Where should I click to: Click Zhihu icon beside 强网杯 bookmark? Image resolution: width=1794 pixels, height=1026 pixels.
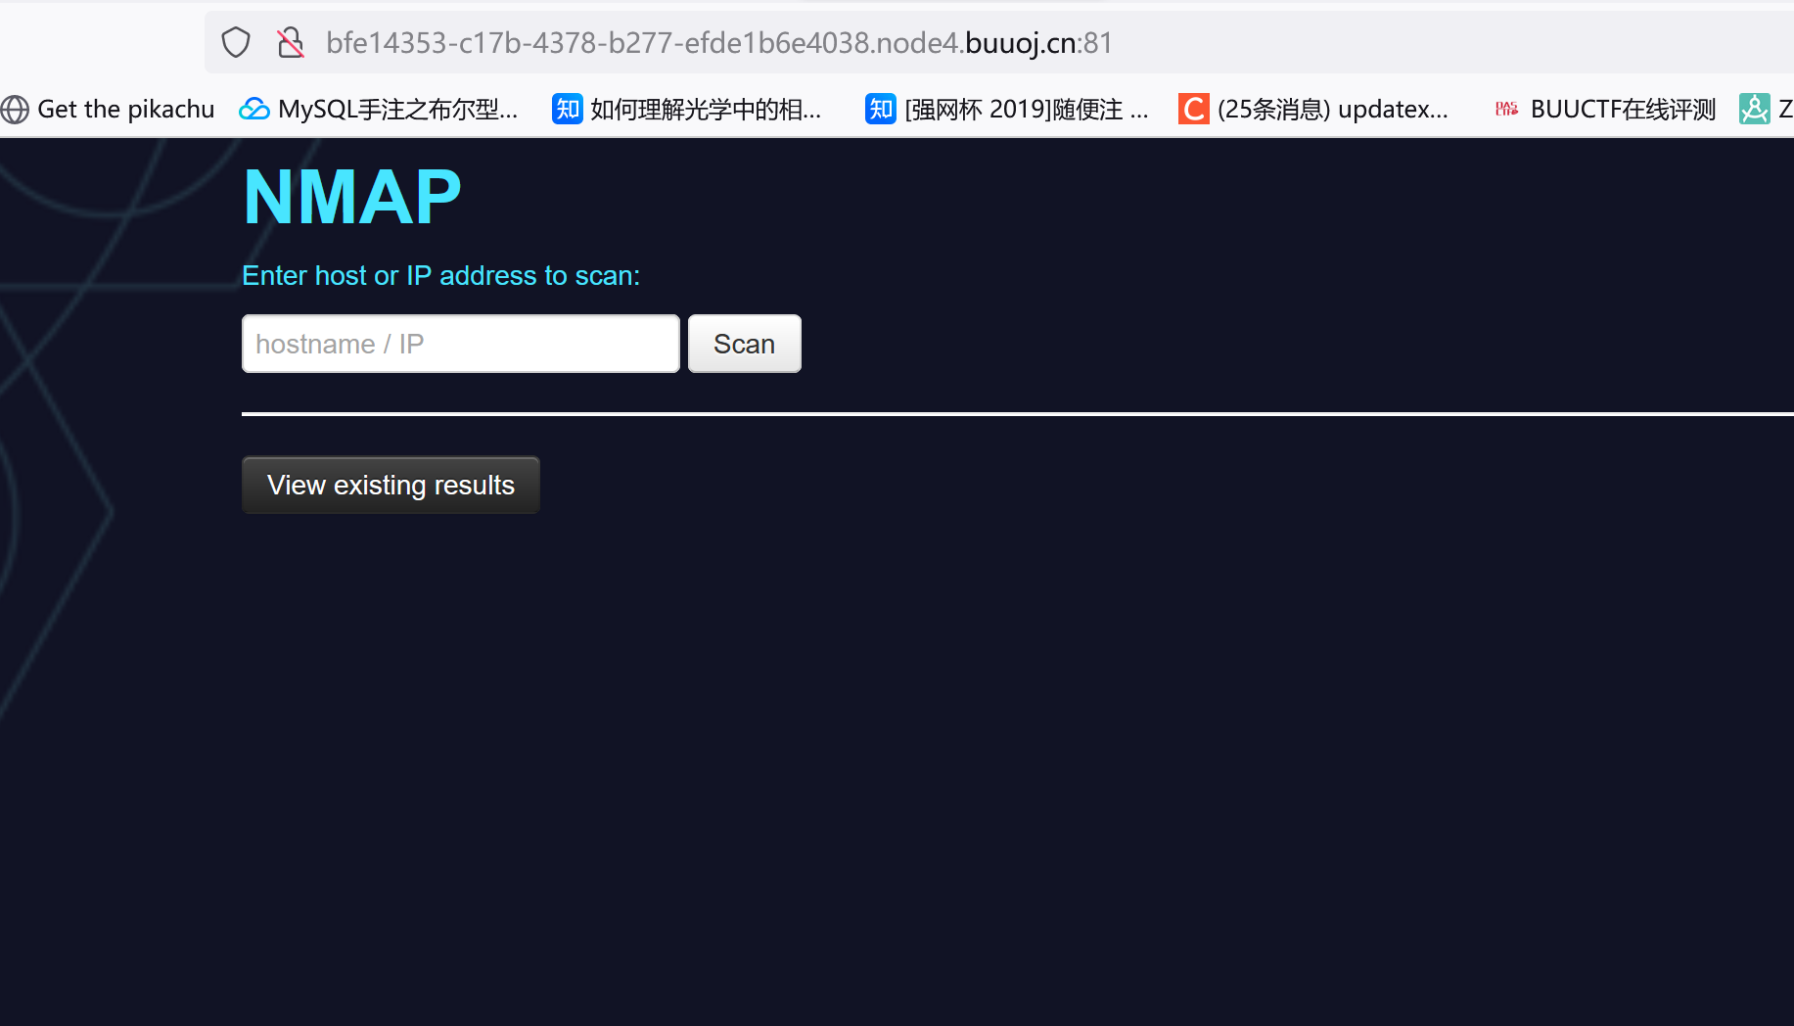pos(881,109)
